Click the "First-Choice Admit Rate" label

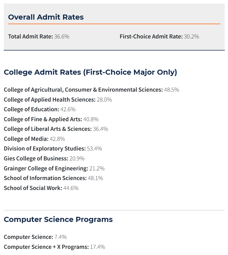(x=151, y=37)
